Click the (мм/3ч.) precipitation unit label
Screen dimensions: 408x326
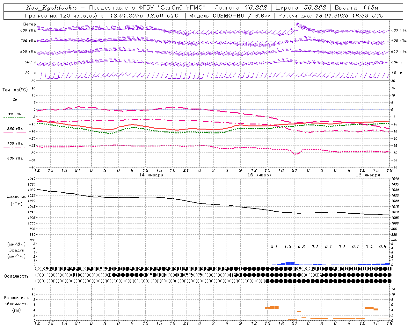16,244
